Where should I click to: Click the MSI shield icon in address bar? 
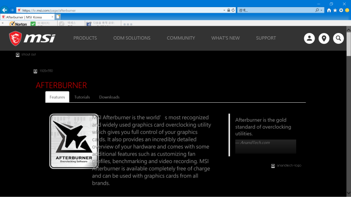click(x=19, y=10)
